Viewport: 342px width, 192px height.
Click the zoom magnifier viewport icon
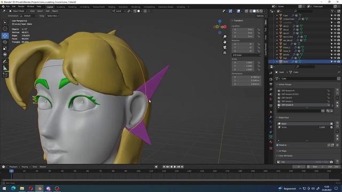click(224, 37)
